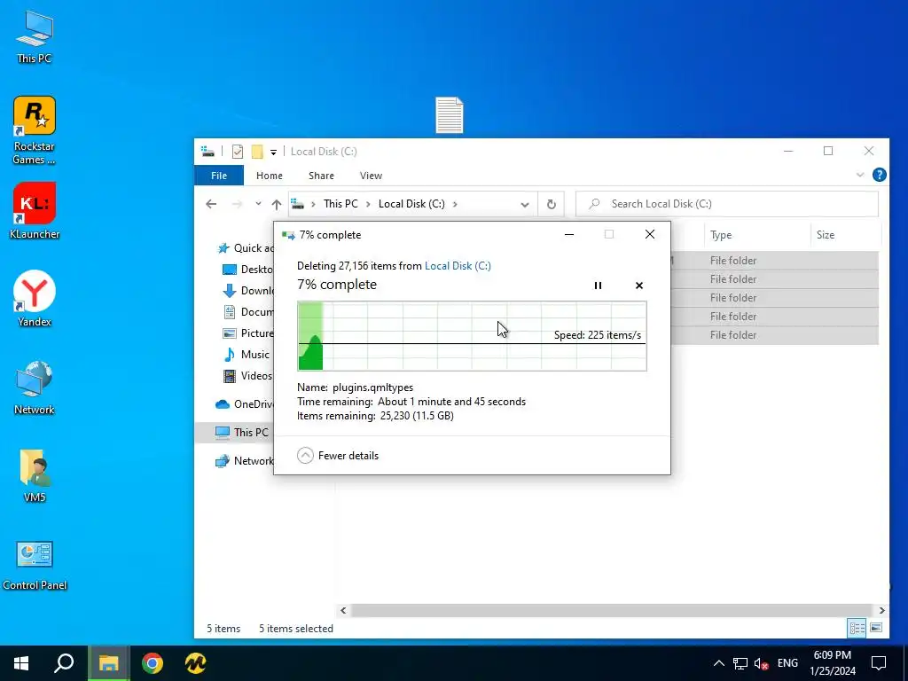
Task: Select the Yandex browser desktop icon
Action: (35, 299)
